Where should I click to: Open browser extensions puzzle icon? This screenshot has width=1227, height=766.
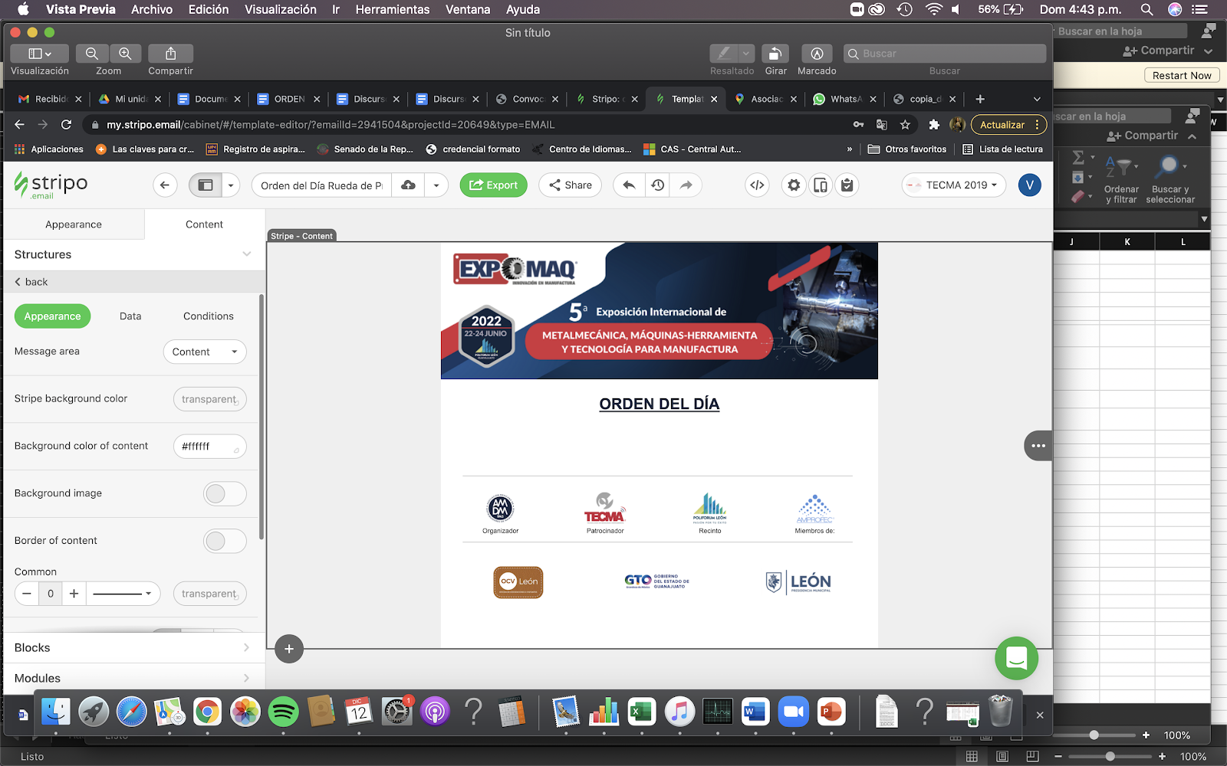click(933, 124)
